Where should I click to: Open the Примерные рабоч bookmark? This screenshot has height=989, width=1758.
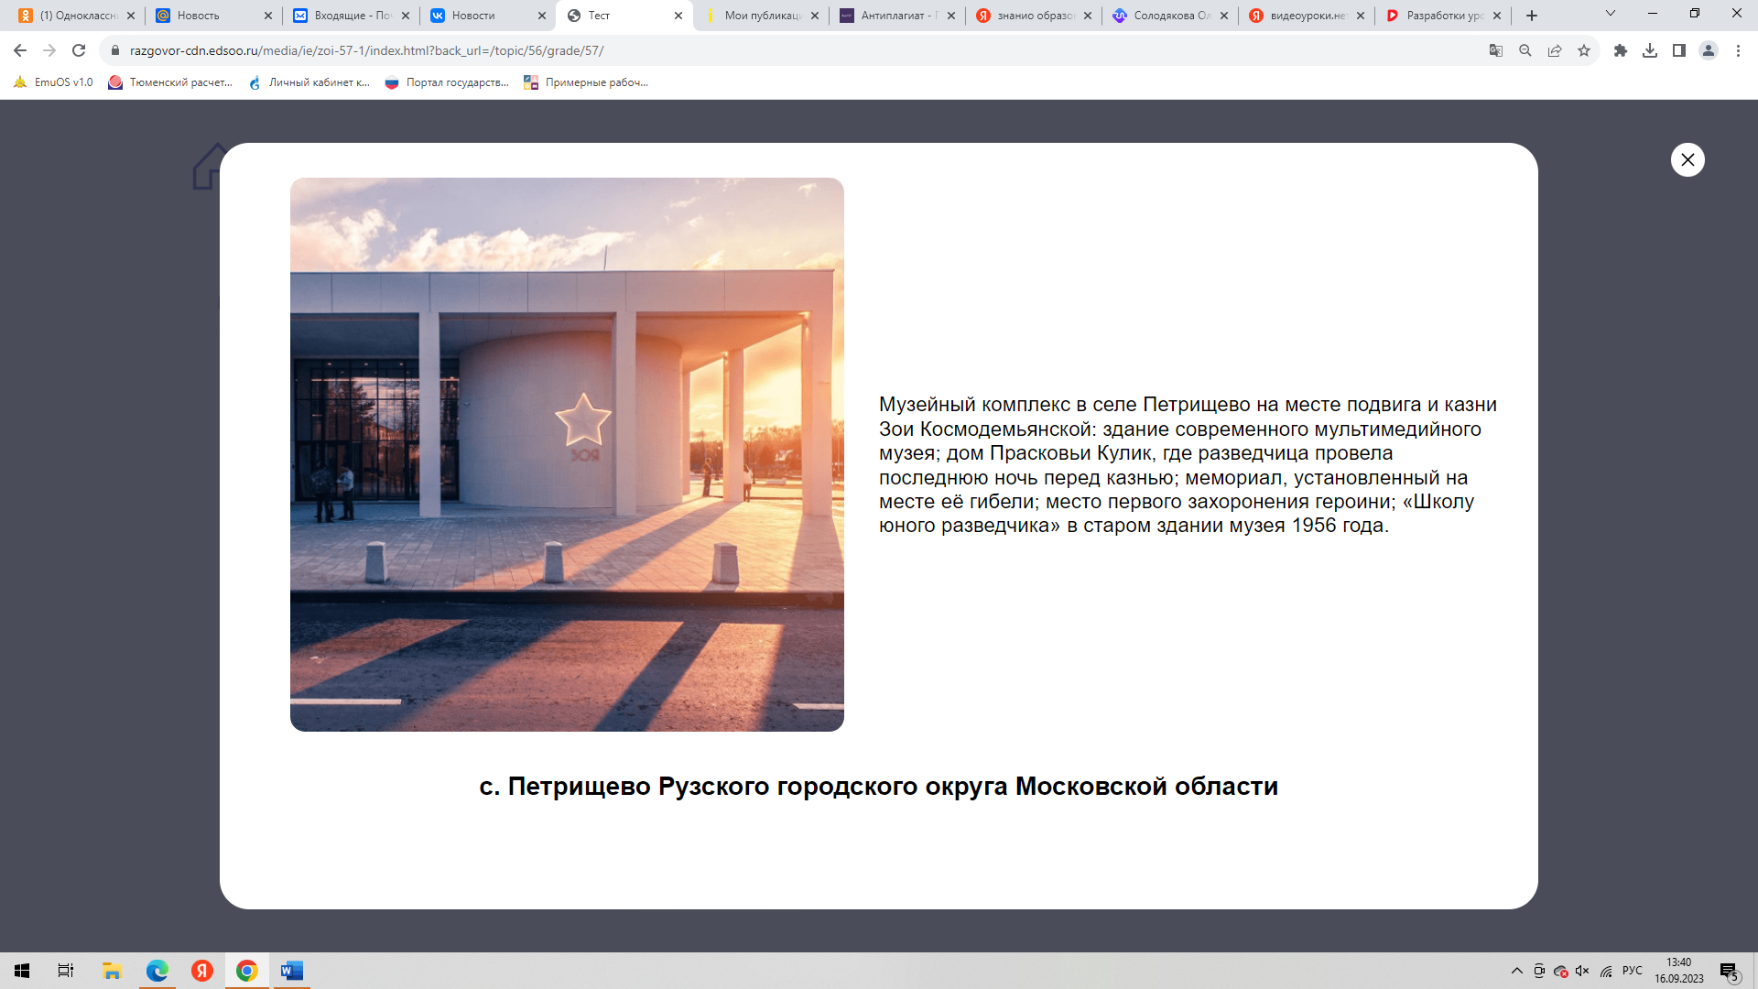[x=586, y=82]
